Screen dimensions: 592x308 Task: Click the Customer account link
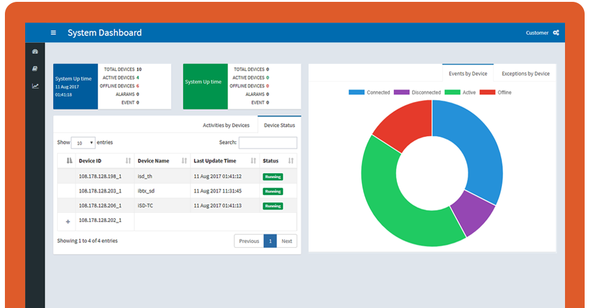pos(537,33)
